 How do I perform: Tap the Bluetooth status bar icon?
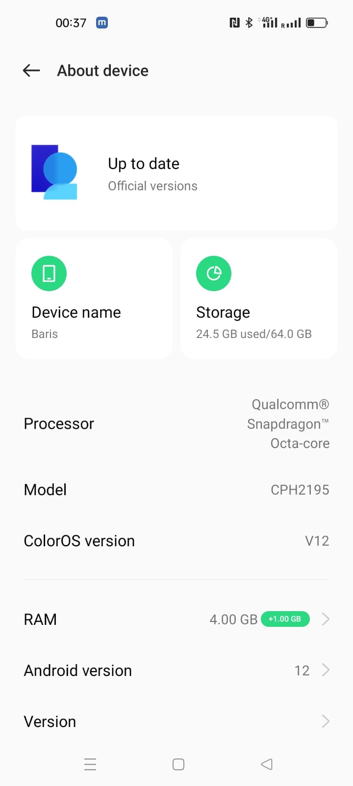249,23
